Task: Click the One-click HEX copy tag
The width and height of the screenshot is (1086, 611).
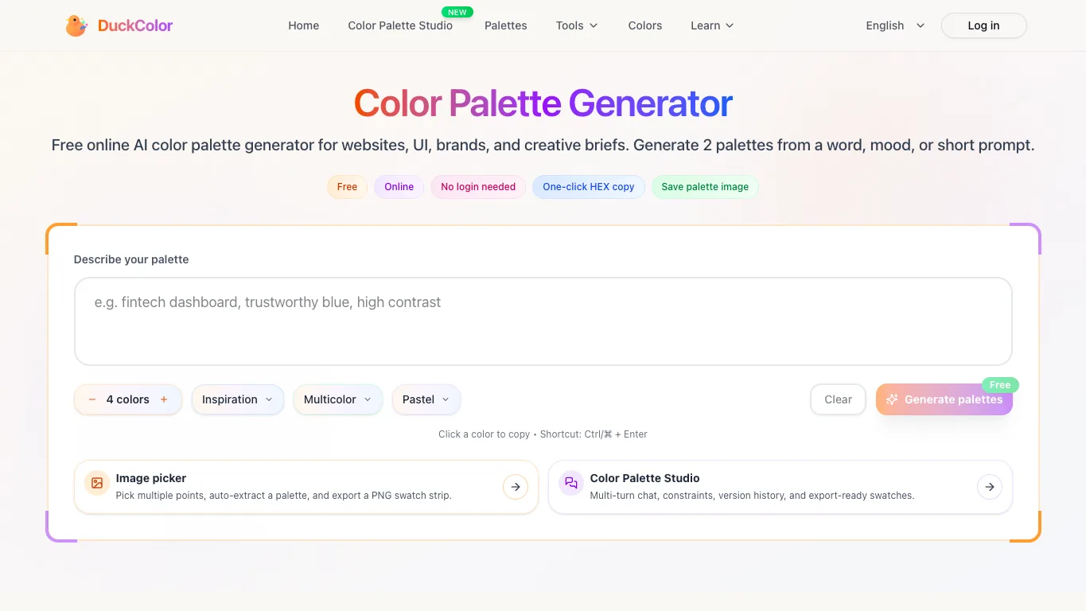Action: (x=589, y=187)
